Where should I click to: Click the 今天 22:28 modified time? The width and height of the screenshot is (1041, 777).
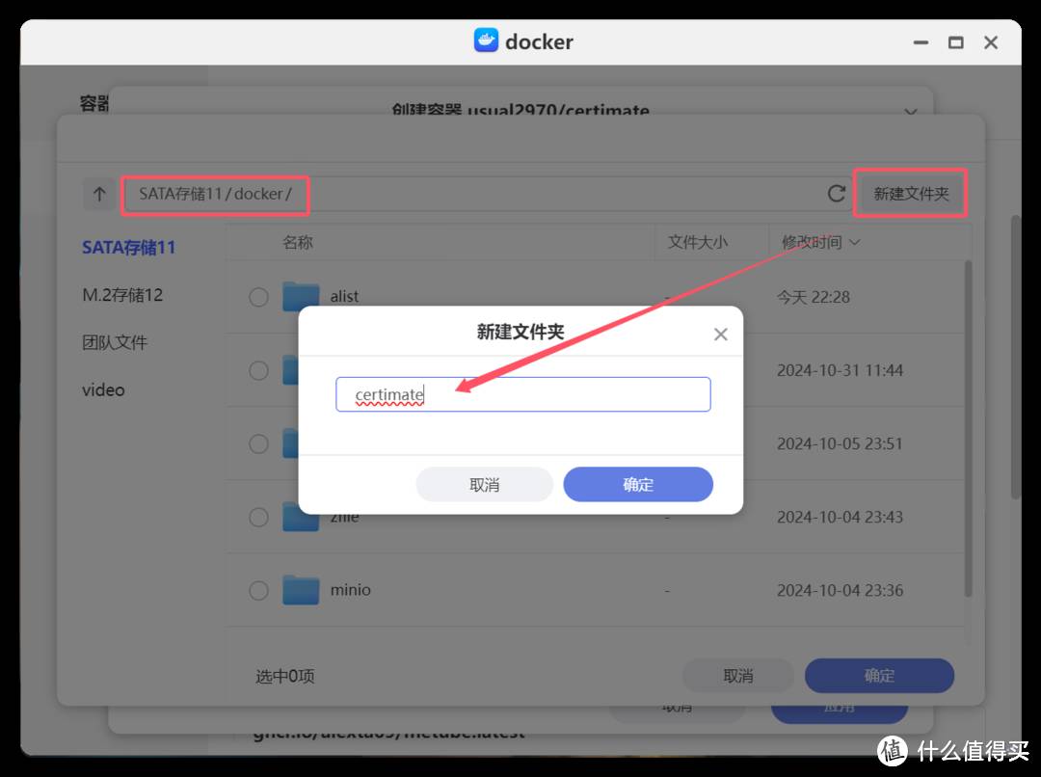(814, 297)
